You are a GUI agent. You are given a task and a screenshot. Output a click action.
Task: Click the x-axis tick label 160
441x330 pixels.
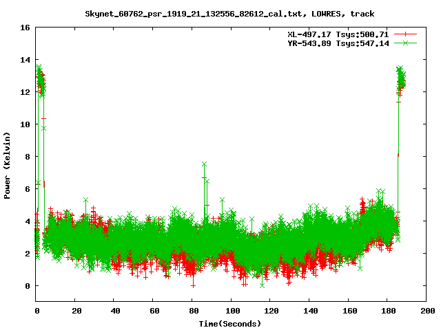(349, 311)
